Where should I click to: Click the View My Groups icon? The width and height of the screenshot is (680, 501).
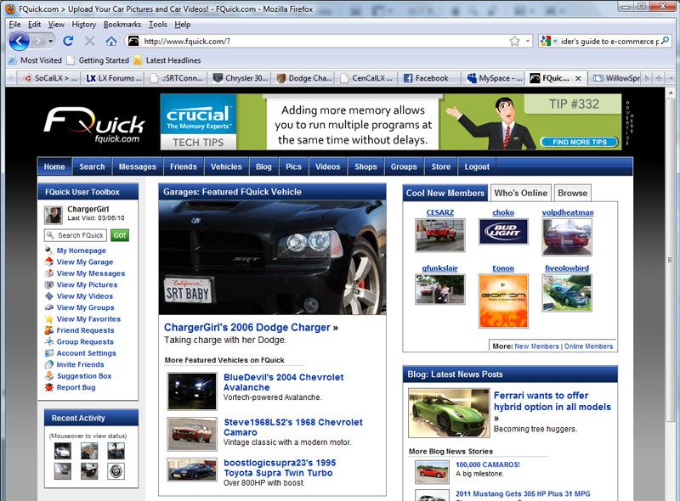click(49, 307)
